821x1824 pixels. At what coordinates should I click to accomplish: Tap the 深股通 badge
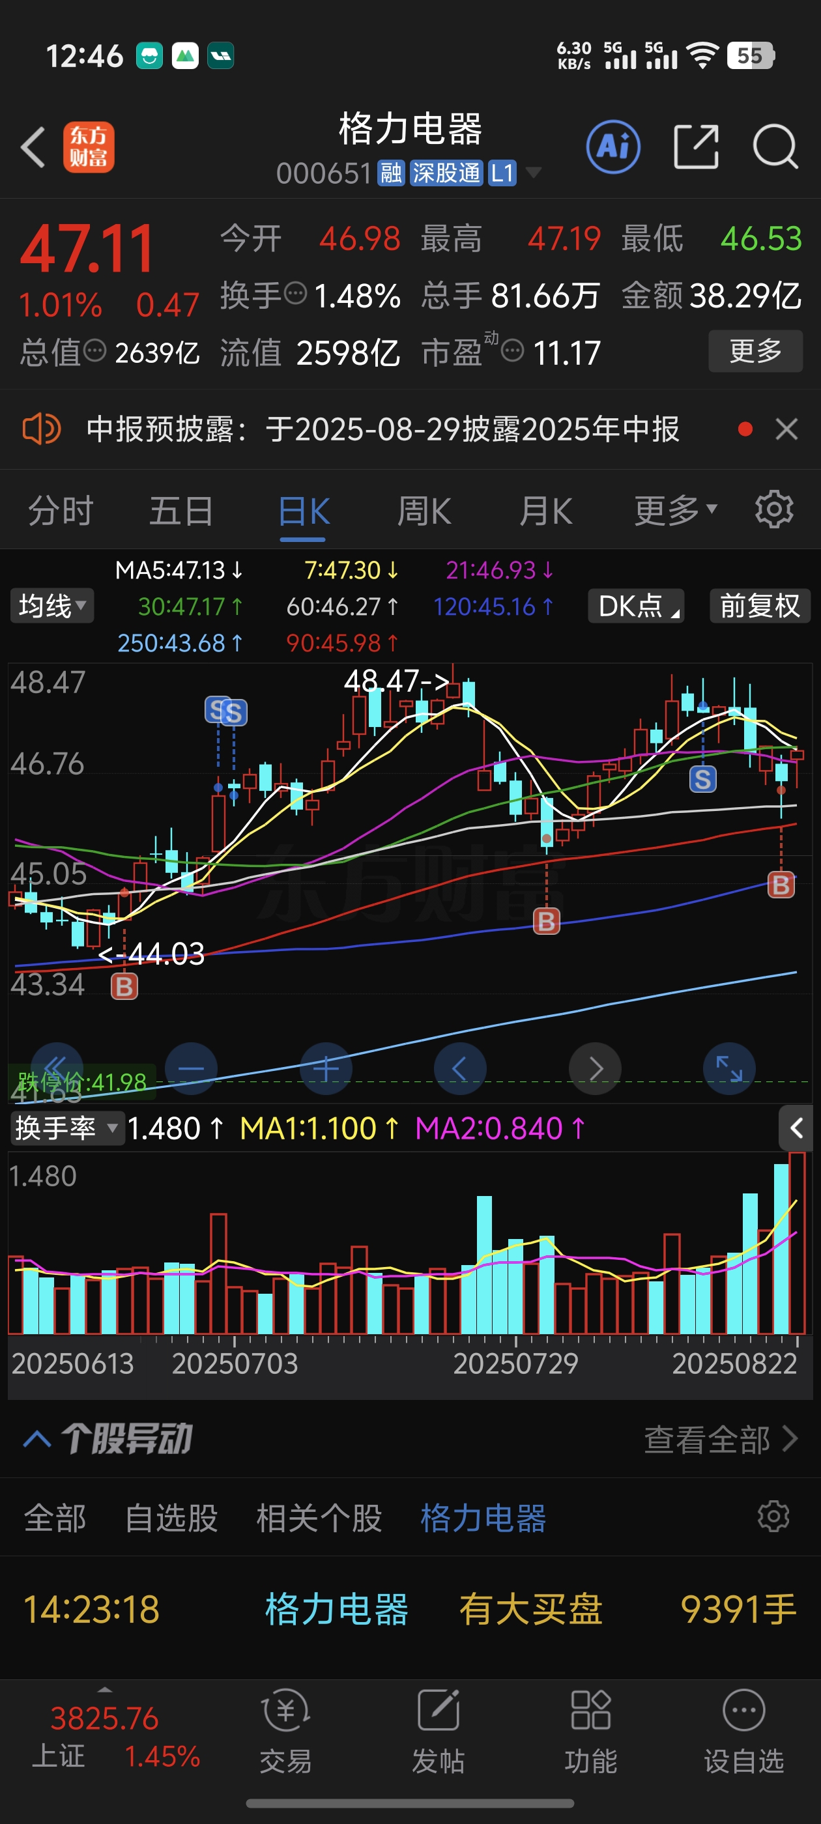point(446,173)
